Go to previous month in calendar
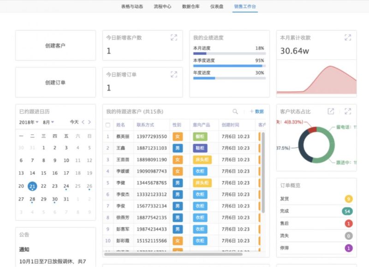Viewport: 369px width, 267px height. [83, 122]
